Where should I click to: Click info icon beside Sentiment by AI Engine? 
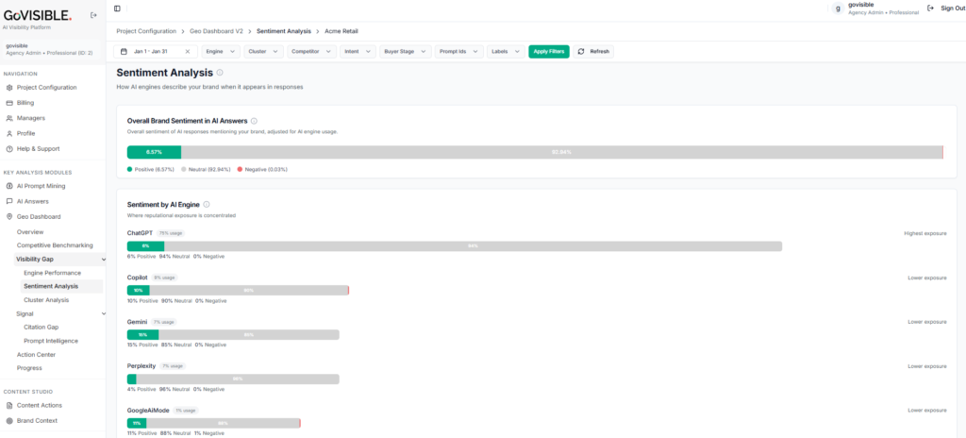(x=207, y=204)
